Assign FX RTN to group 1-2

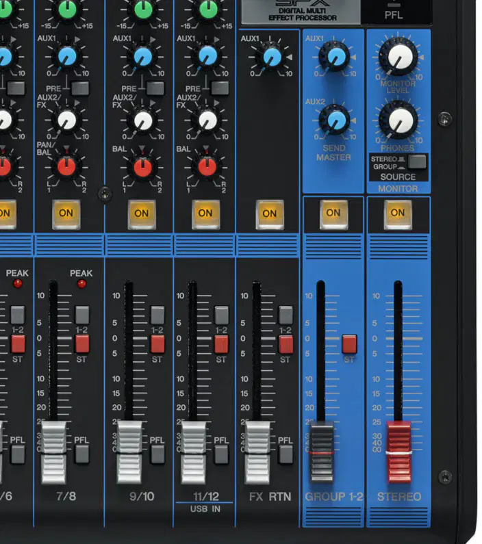pyautogui.click(x=286, y=315)
